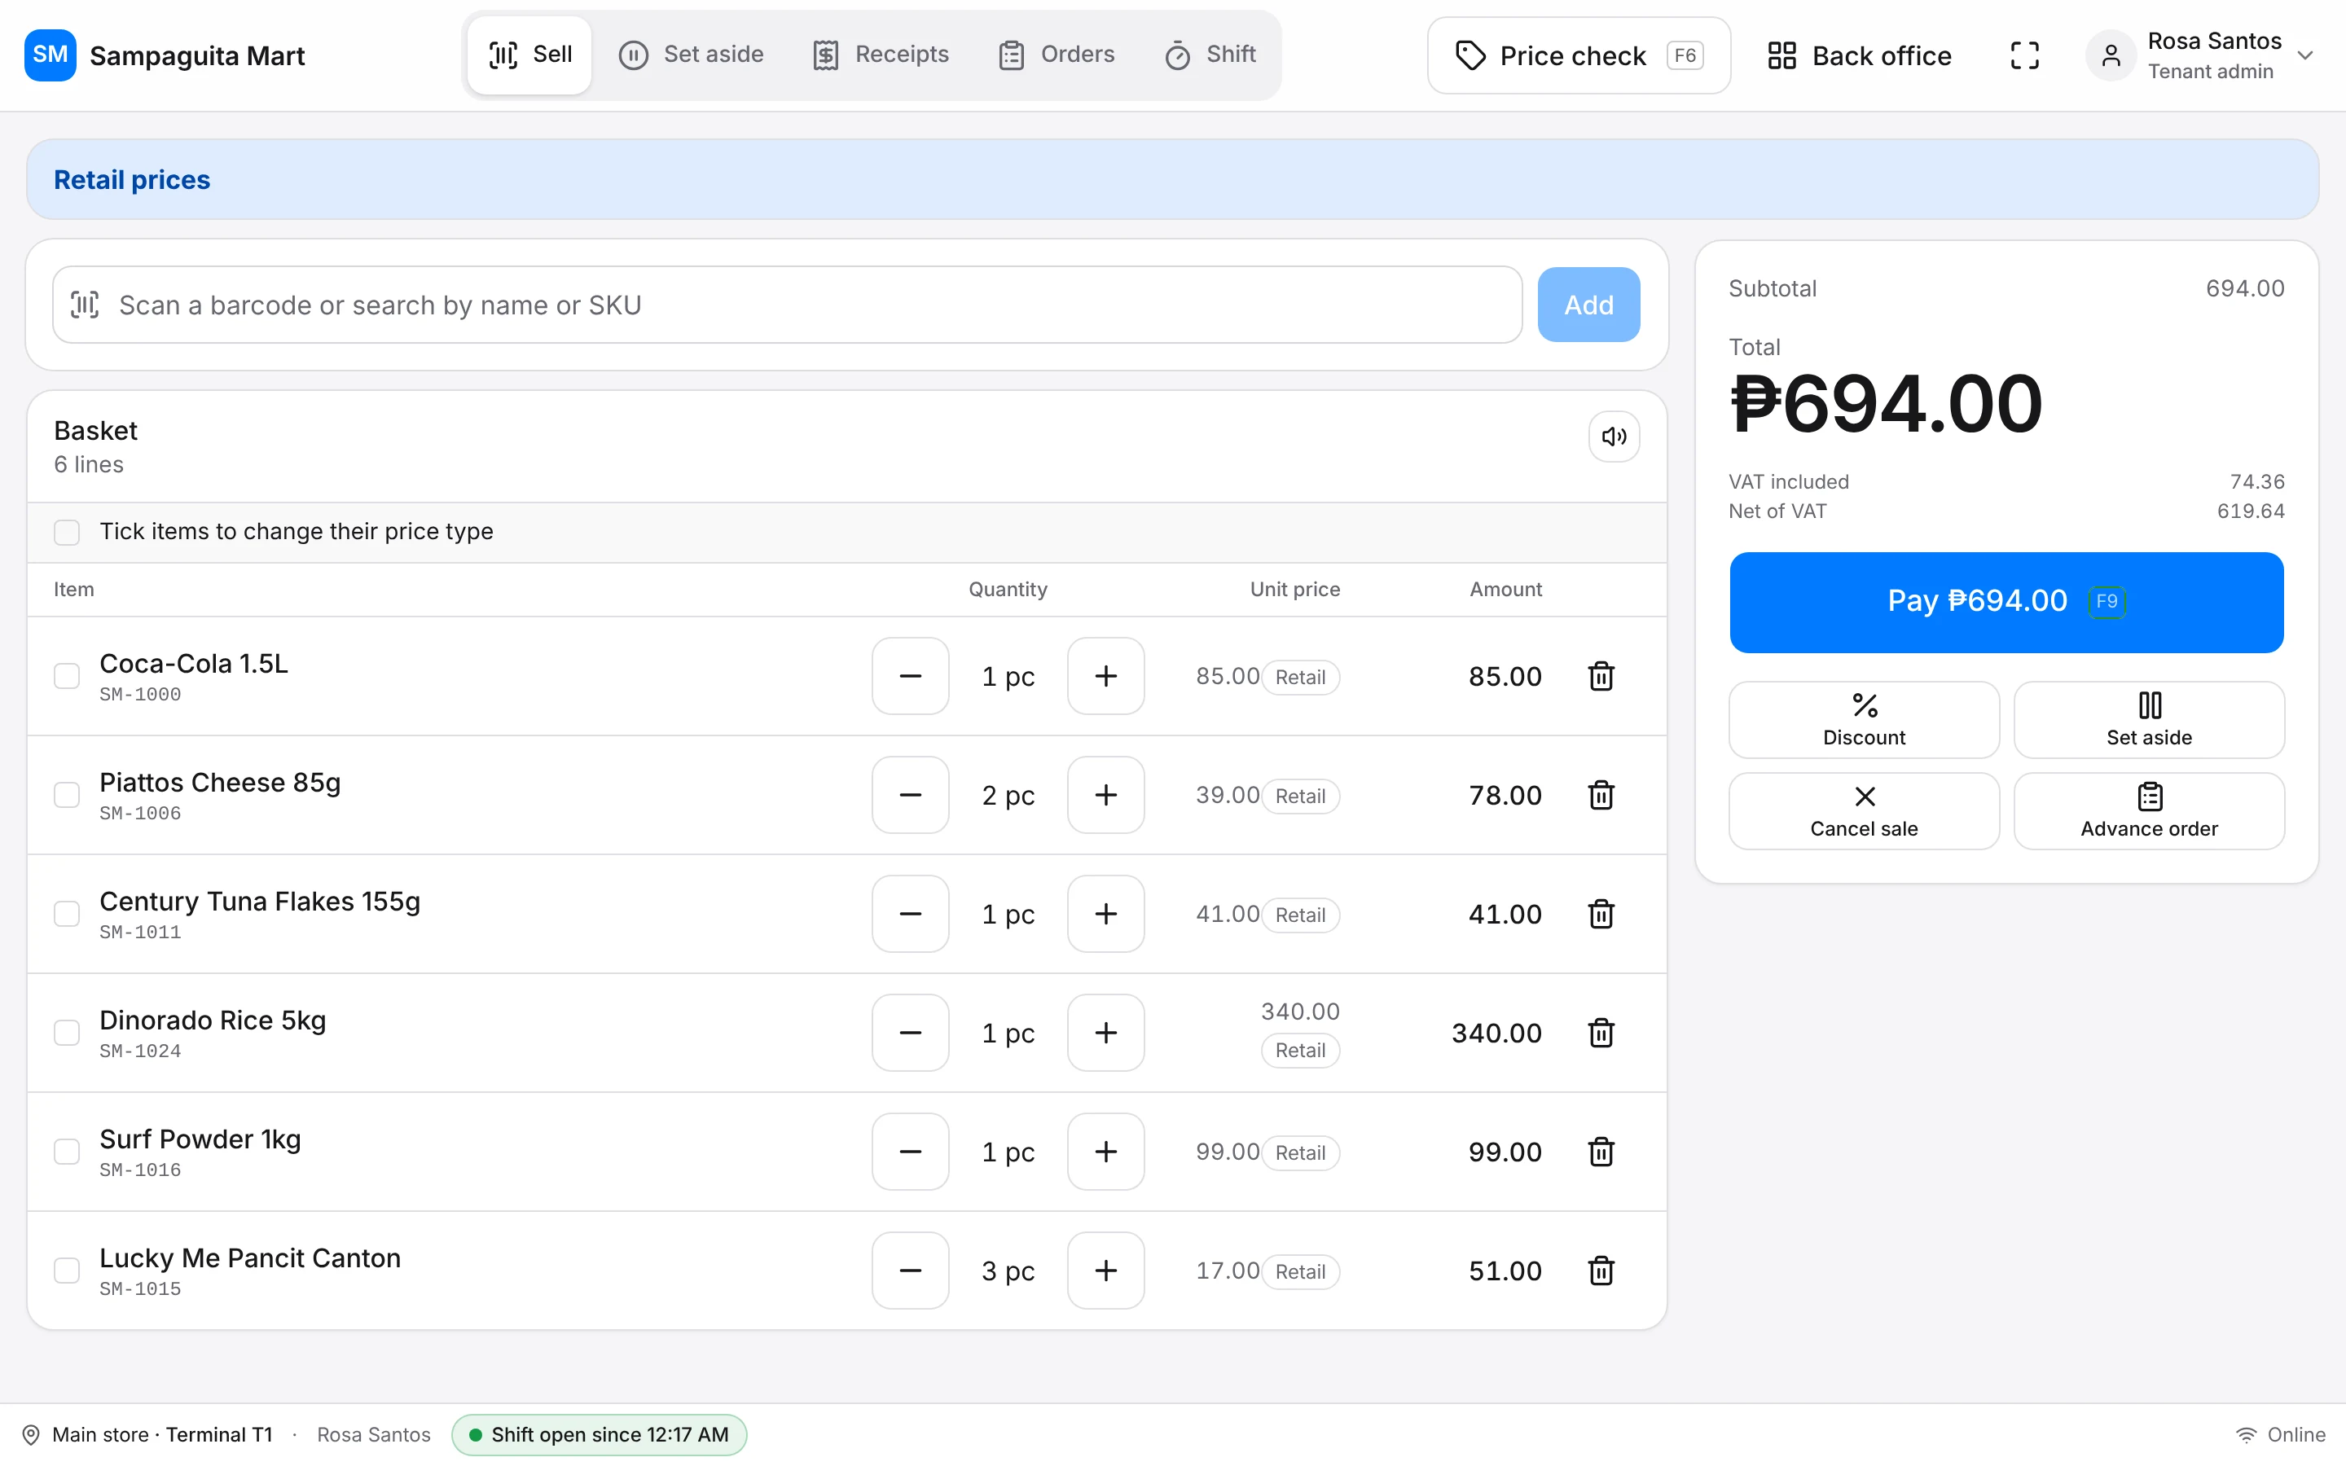
Task: Delete the Lucky Me Pancit Canton line
Action: 1601,1271
